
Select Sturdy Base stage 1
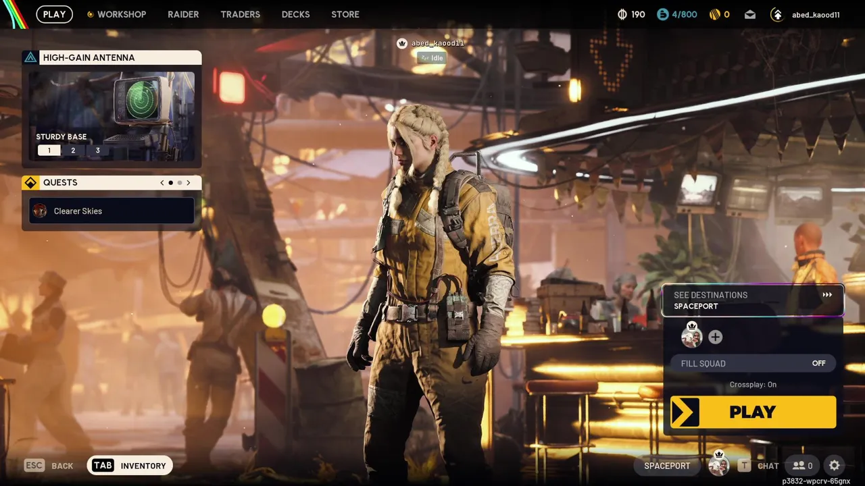49,151
